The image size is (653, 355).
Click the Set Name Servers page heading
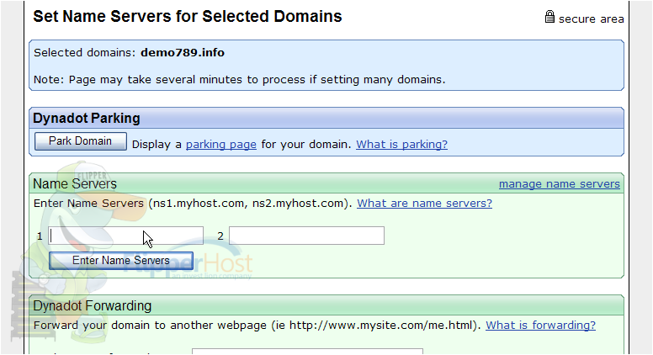(x=188, y=17)
